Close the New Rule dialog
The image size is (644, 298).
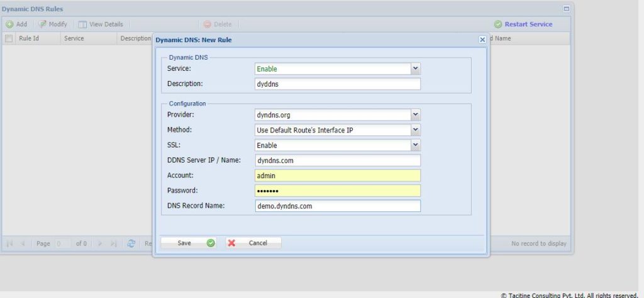[x=482, y=40]
